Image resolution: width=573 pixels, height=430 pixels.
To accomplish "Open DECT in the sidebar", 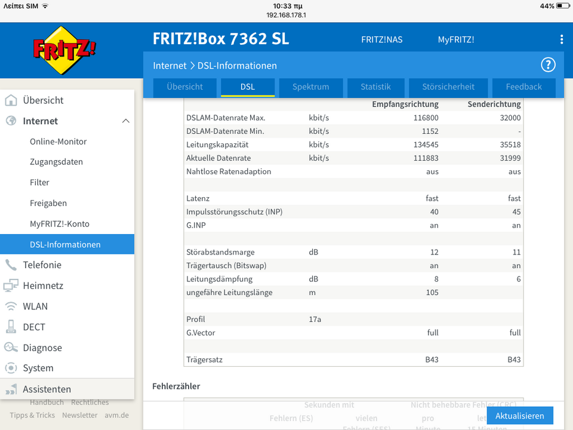I will [67, 327].
